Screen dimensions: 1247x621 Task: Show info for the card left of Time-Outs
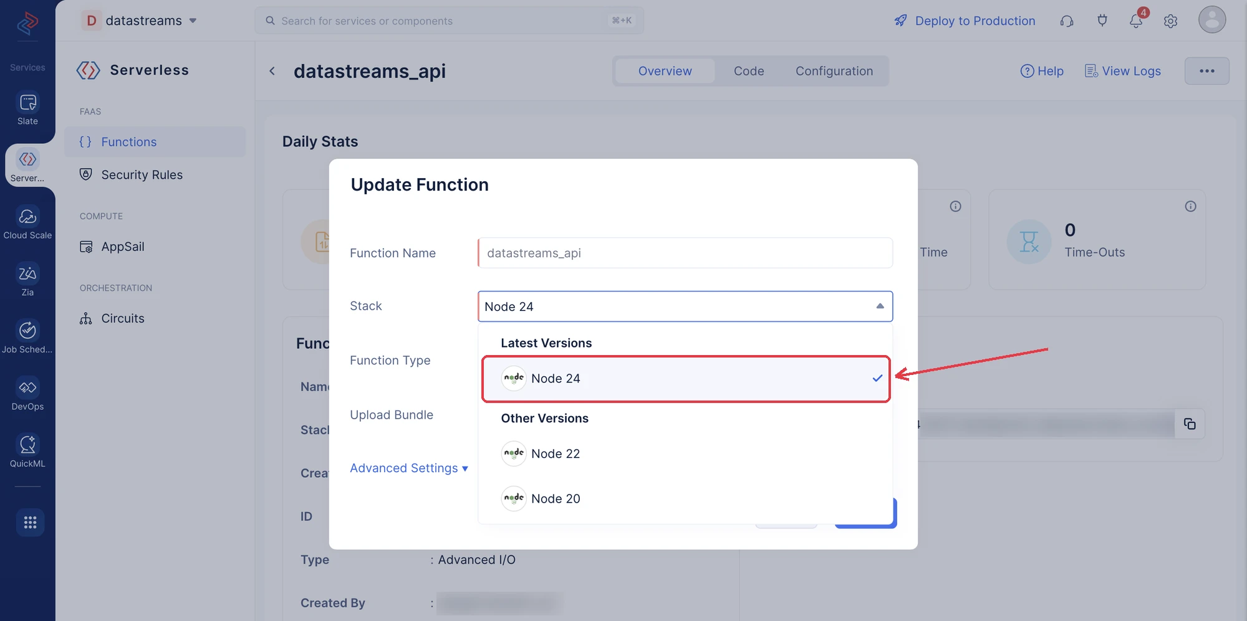955,206
